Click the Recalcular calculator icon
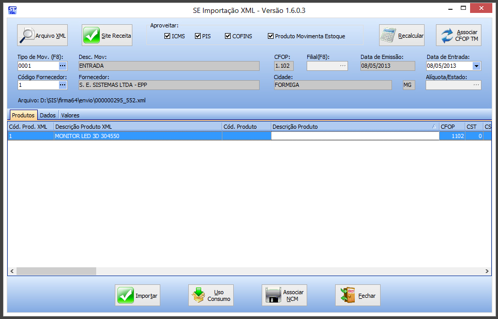Image resolution: width=498 pixels, height=319 pixels. point(388,36)
